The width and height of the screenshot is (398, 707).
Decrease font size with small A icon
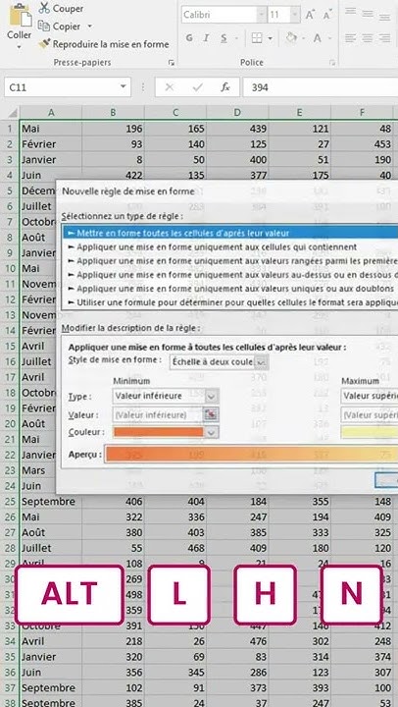[327, 15]
